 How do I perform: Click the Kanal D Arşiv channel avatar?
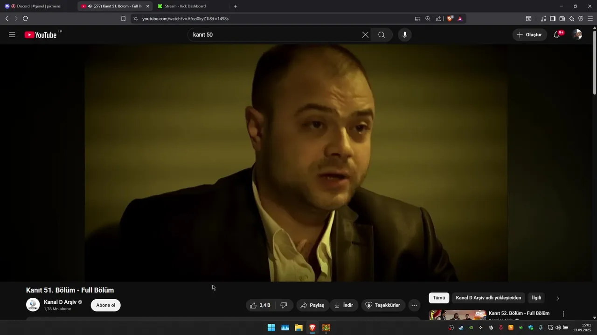coord(33,305)
